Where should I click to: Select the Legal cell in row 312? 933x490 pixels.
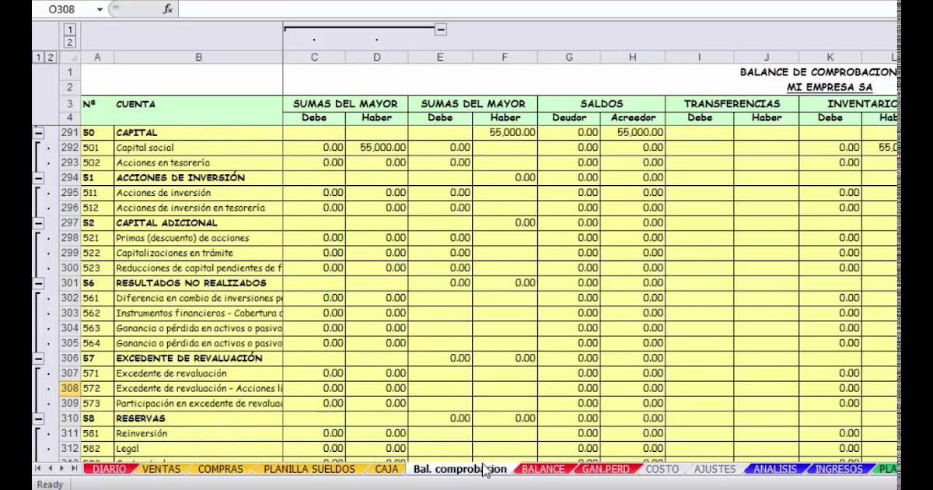click(198, 449)
